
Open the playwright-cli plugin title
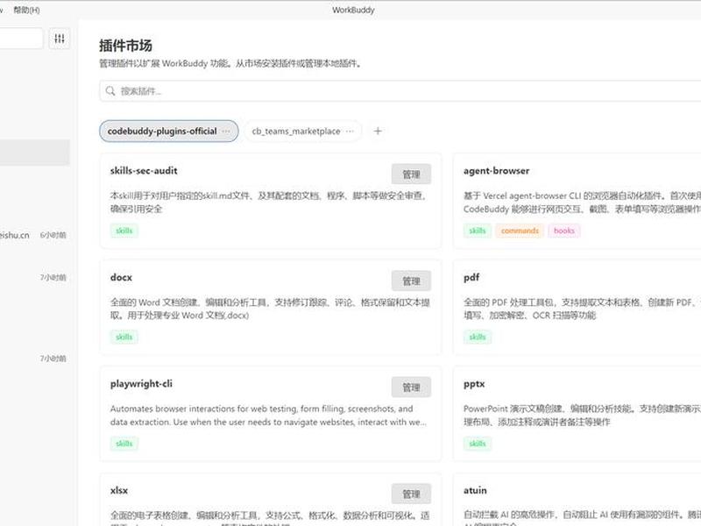pyautogui.click(x=141, y=384)
